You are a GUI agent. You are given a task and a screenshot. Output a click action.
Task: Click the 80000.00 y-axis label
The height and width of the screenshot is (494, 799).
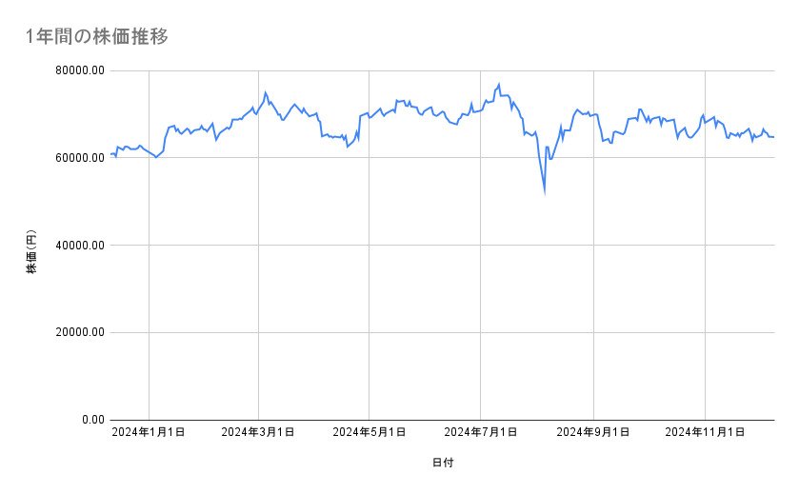(x=78, y=70)
